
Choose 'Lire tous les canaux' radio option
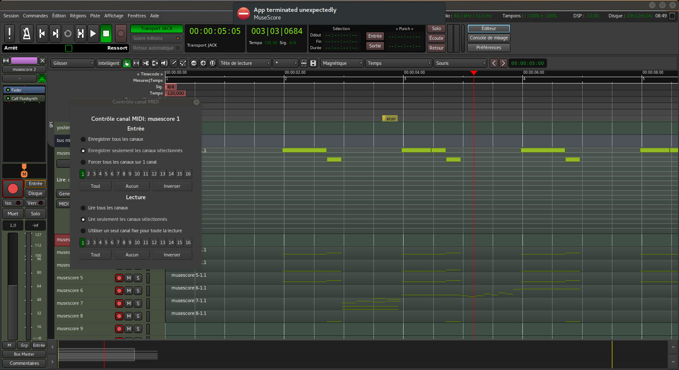83,208
